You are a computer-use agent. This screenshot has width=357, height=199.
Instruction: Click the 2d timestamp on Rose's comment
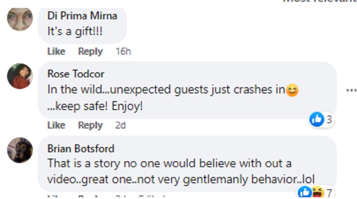click(x=121, y=125)
